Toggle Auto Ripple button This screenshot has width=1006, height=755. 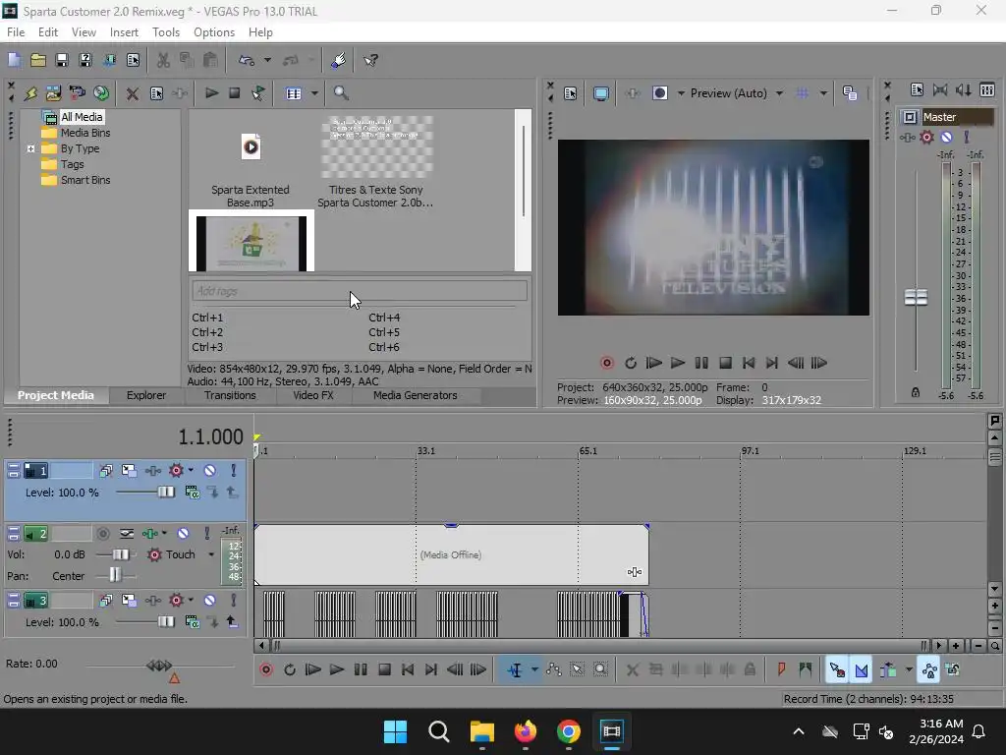click(x=888, y=669)
